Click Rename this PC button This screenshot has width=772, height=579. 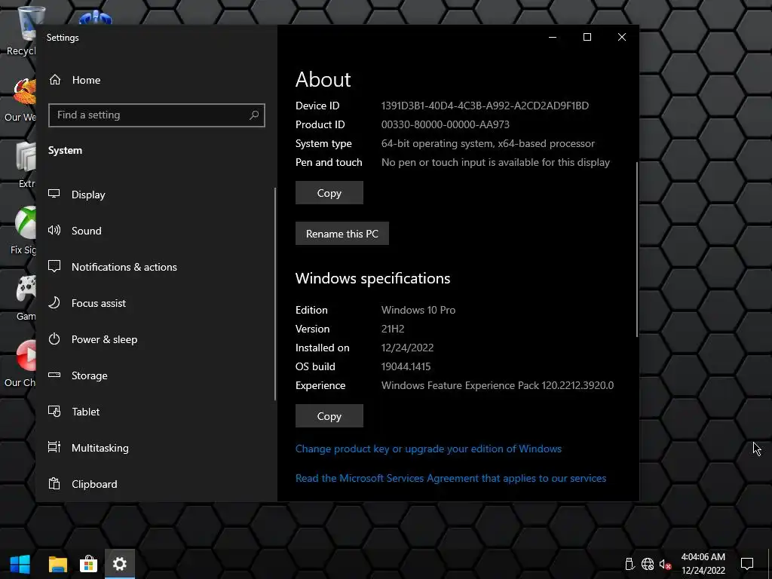click(342, 234)
